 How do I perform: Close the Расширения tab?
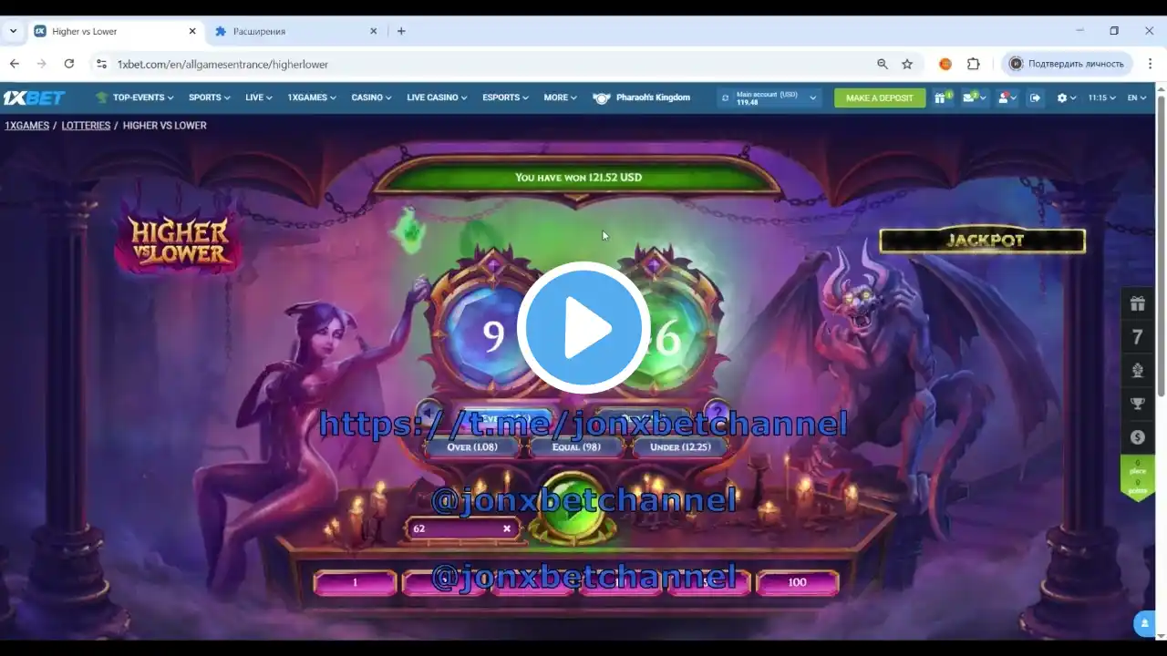[373, 31]
